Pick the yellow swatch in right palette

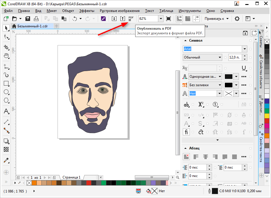[x=267, y=116]
